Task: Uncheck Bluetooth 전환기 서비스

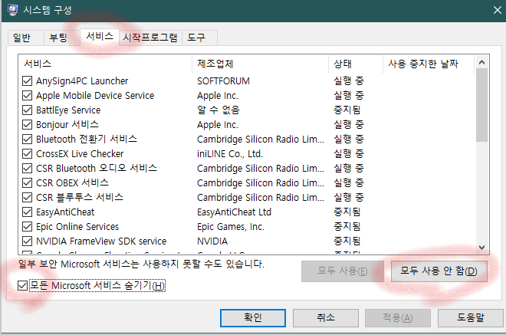Action: pyautogui.click(x=27, y=139)
